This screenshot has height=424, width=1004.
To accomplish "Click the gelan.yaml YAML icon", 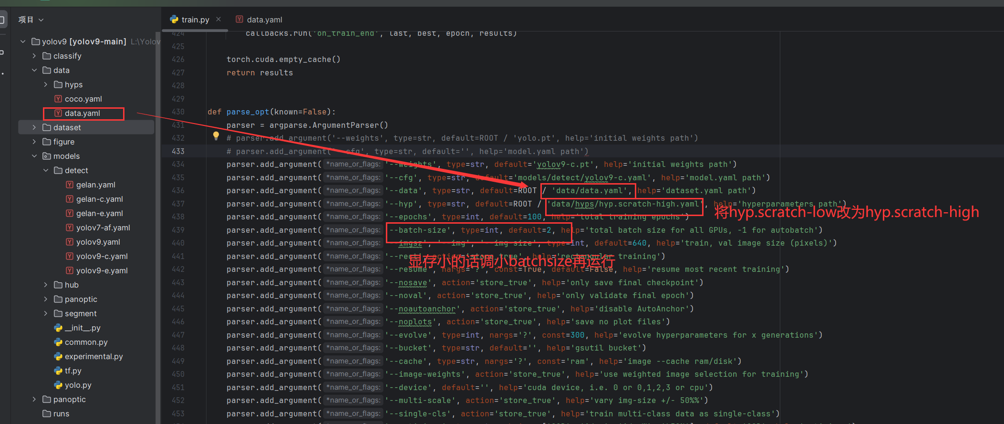I will tap(70, 185).
